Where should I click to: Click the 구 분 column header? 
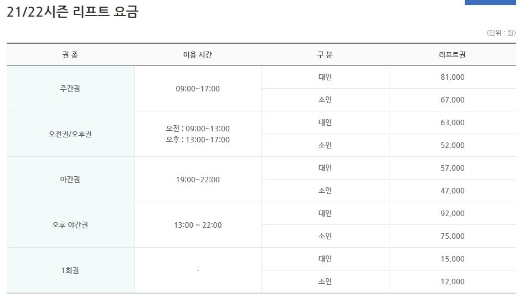[325, 54]
